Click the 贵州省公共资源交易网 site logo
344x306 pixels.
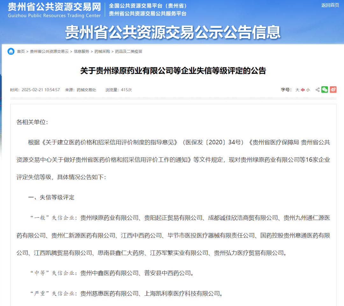click(x=54, y=10)
